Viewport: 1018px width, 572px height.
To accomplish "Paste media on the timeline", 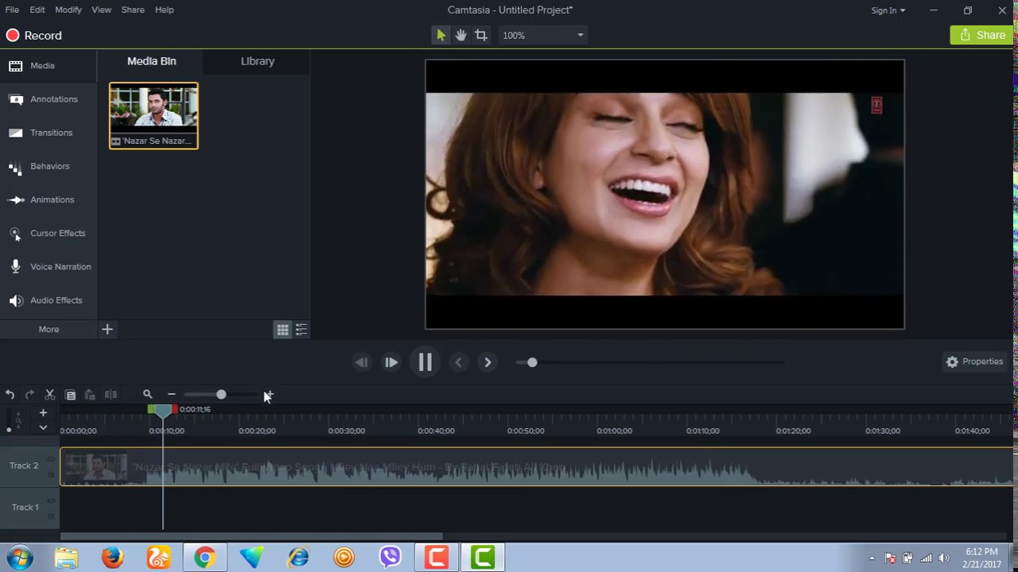I will click(x=90, y=394).
